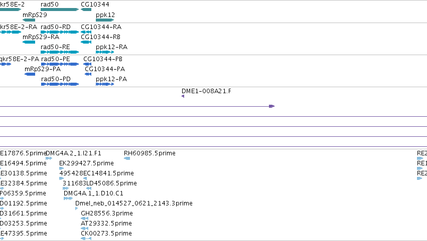Click the mRpS29-RA label text
Screen dimensions: 427x241
point(41,37)
